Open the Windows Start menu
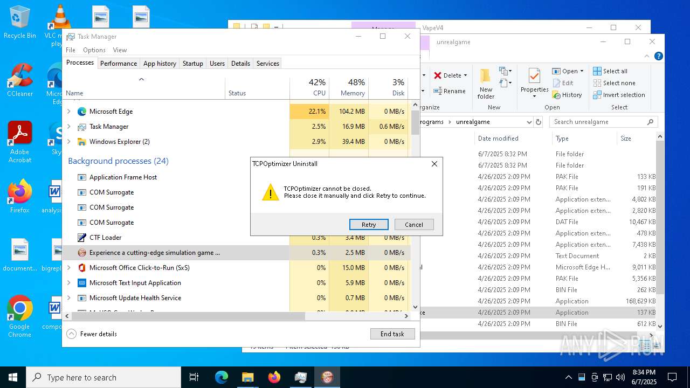 (x=13, y=377)
